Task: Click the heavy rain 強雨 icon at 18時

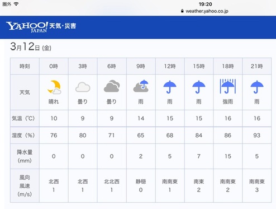Action: coord(228,86)
